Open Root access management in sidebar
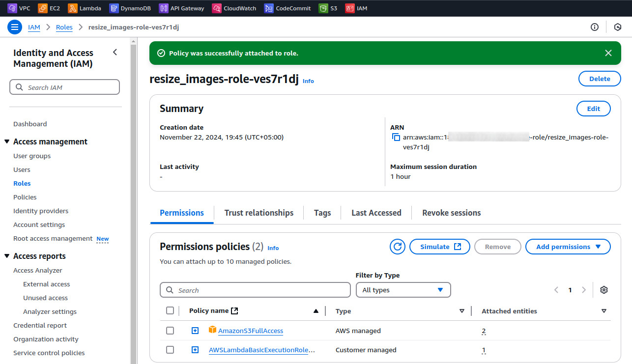 click(x=53, y=238)
